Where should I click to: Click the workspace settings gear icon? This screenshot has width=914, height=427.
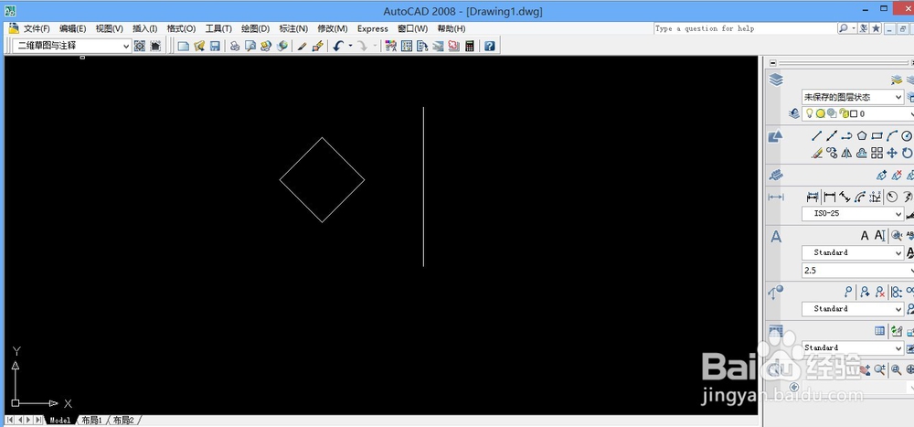coord(139,46)
